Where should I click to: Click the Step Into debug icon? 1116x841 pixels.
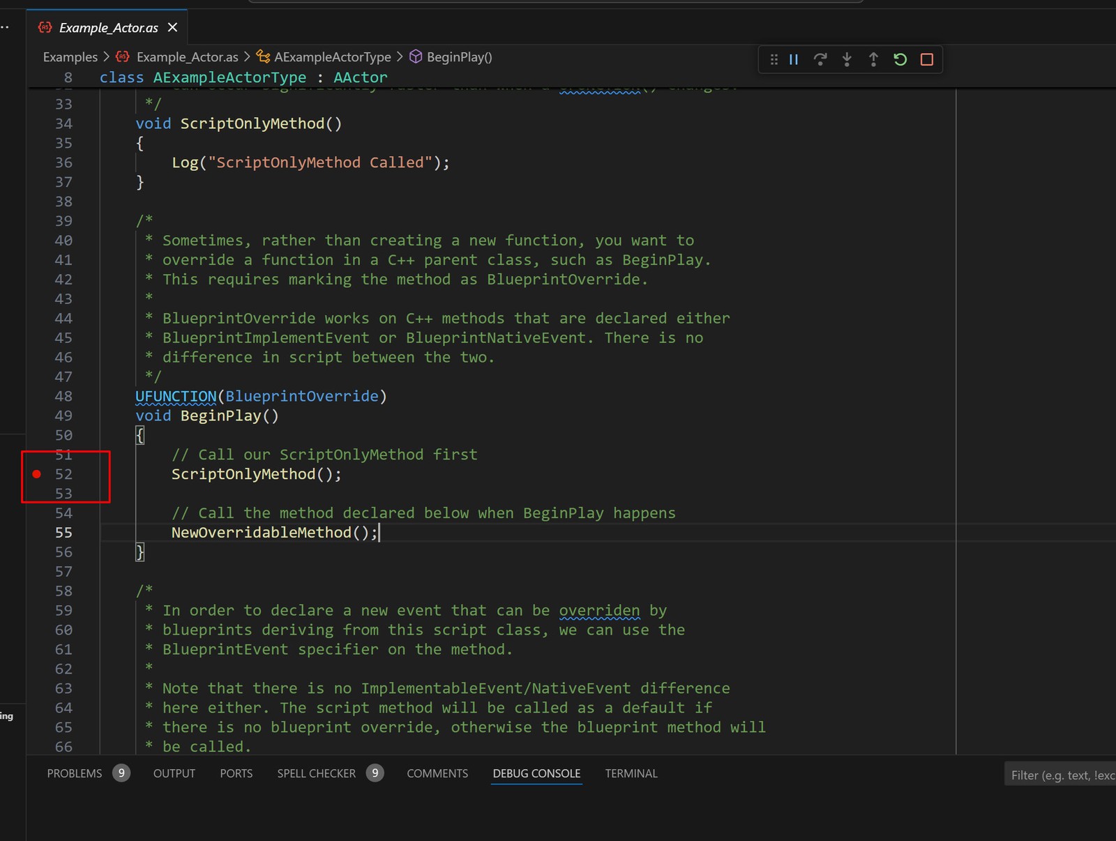(x=847, y=59)
